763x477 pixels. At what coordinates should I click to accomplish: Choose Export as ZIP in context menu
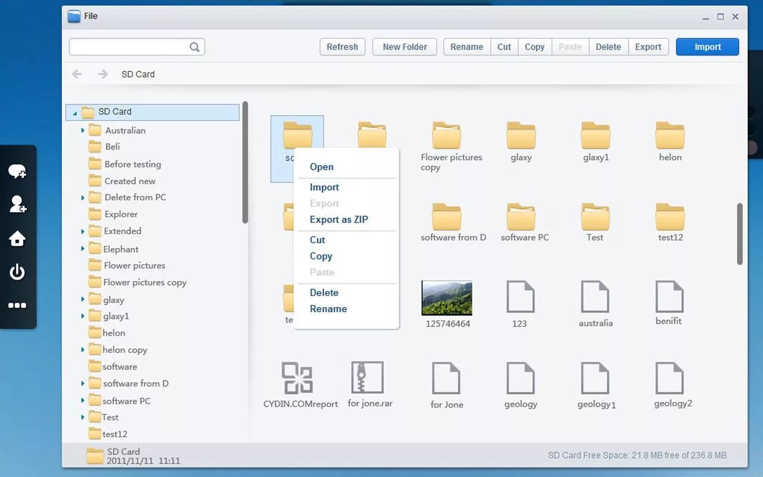pyautogui.click(x=339, y=219)
